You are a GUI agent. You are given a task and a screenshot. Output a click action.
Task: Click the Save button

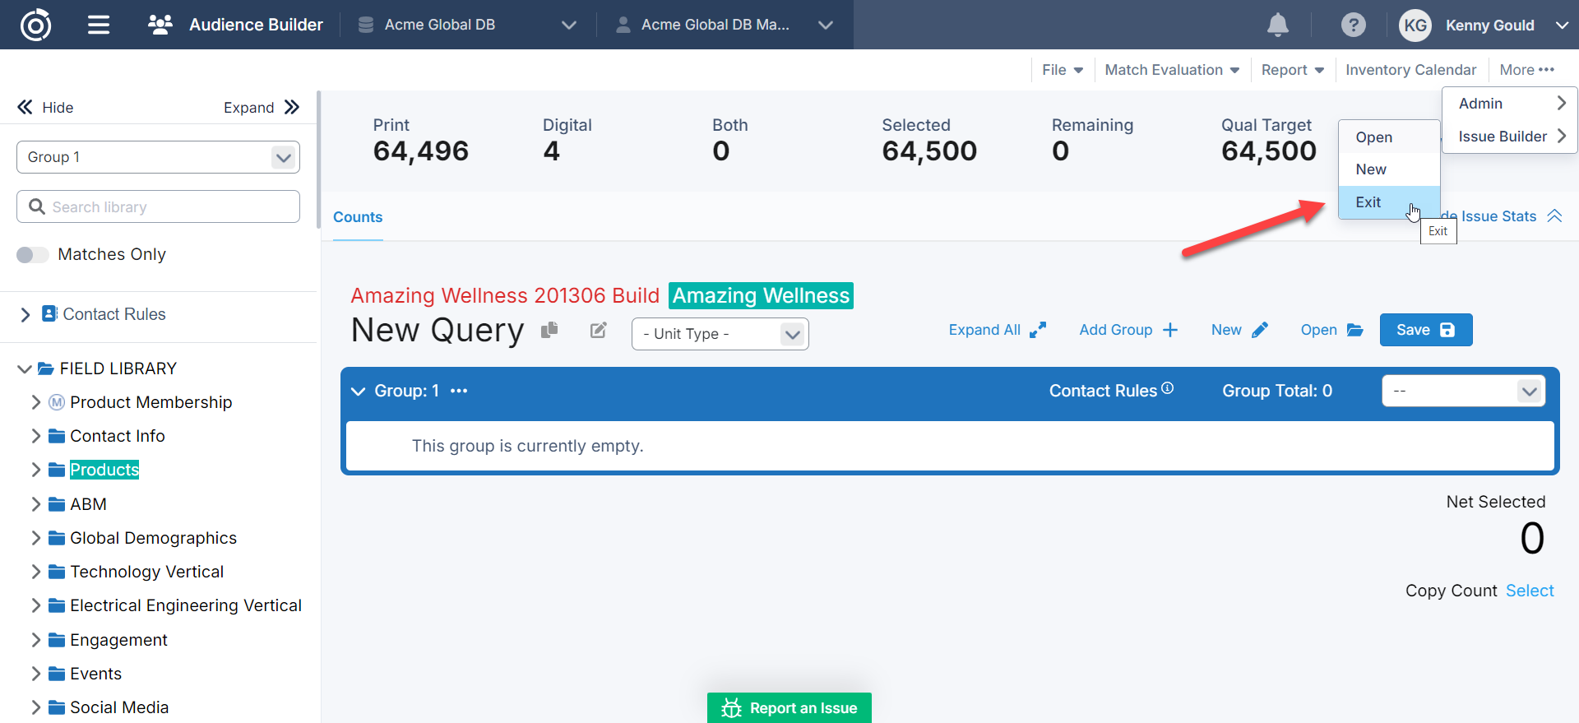1425,330
